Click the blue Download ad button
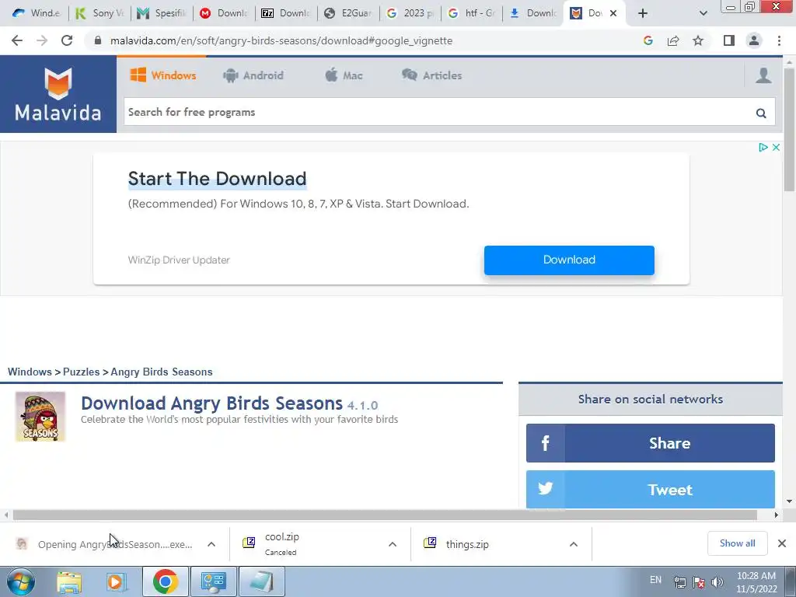Viewport: 796px width, 597px height. 569,260
